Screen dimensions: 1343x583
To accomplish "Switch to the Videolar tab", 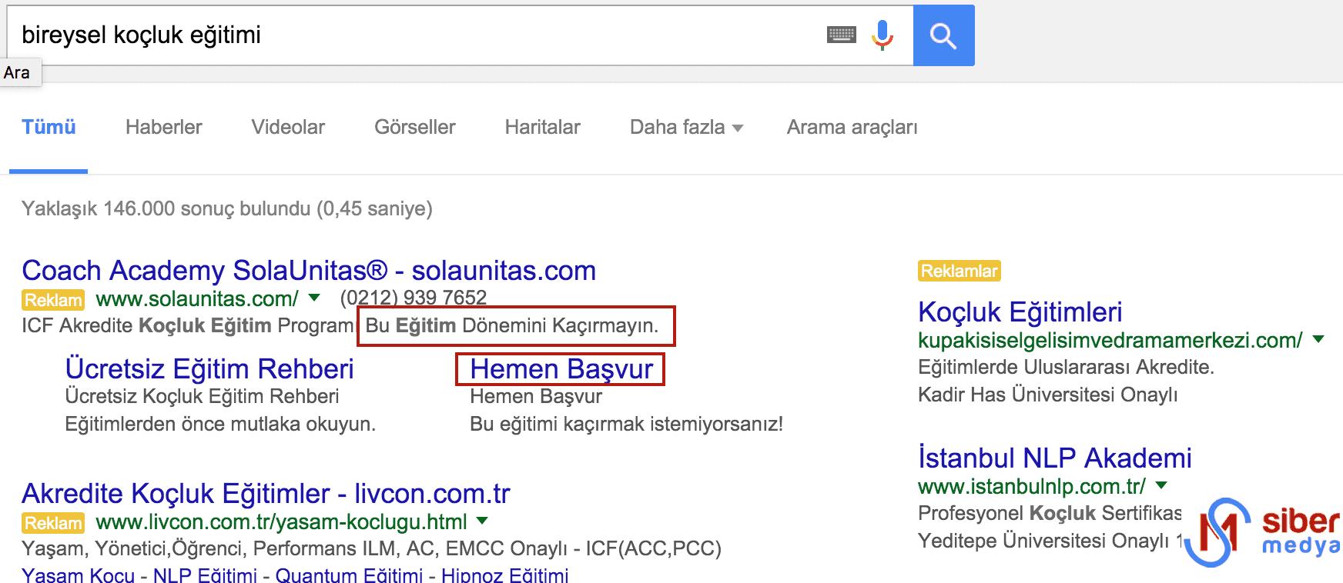I will point(288,127).
